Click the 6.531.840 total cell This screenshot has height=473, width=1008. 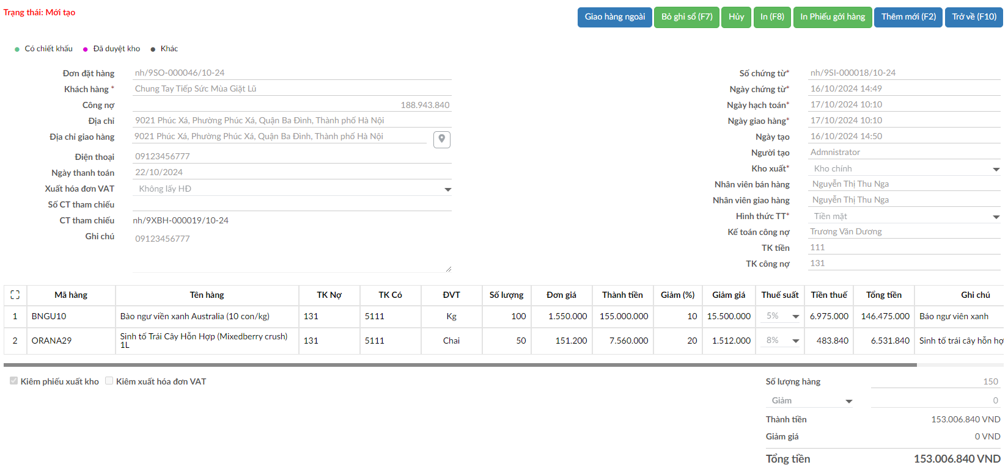(x=884, y=341)
